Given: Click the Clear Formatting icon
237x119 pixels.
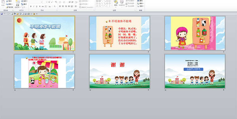Looking at the screenshot, I should pos(56,2).
